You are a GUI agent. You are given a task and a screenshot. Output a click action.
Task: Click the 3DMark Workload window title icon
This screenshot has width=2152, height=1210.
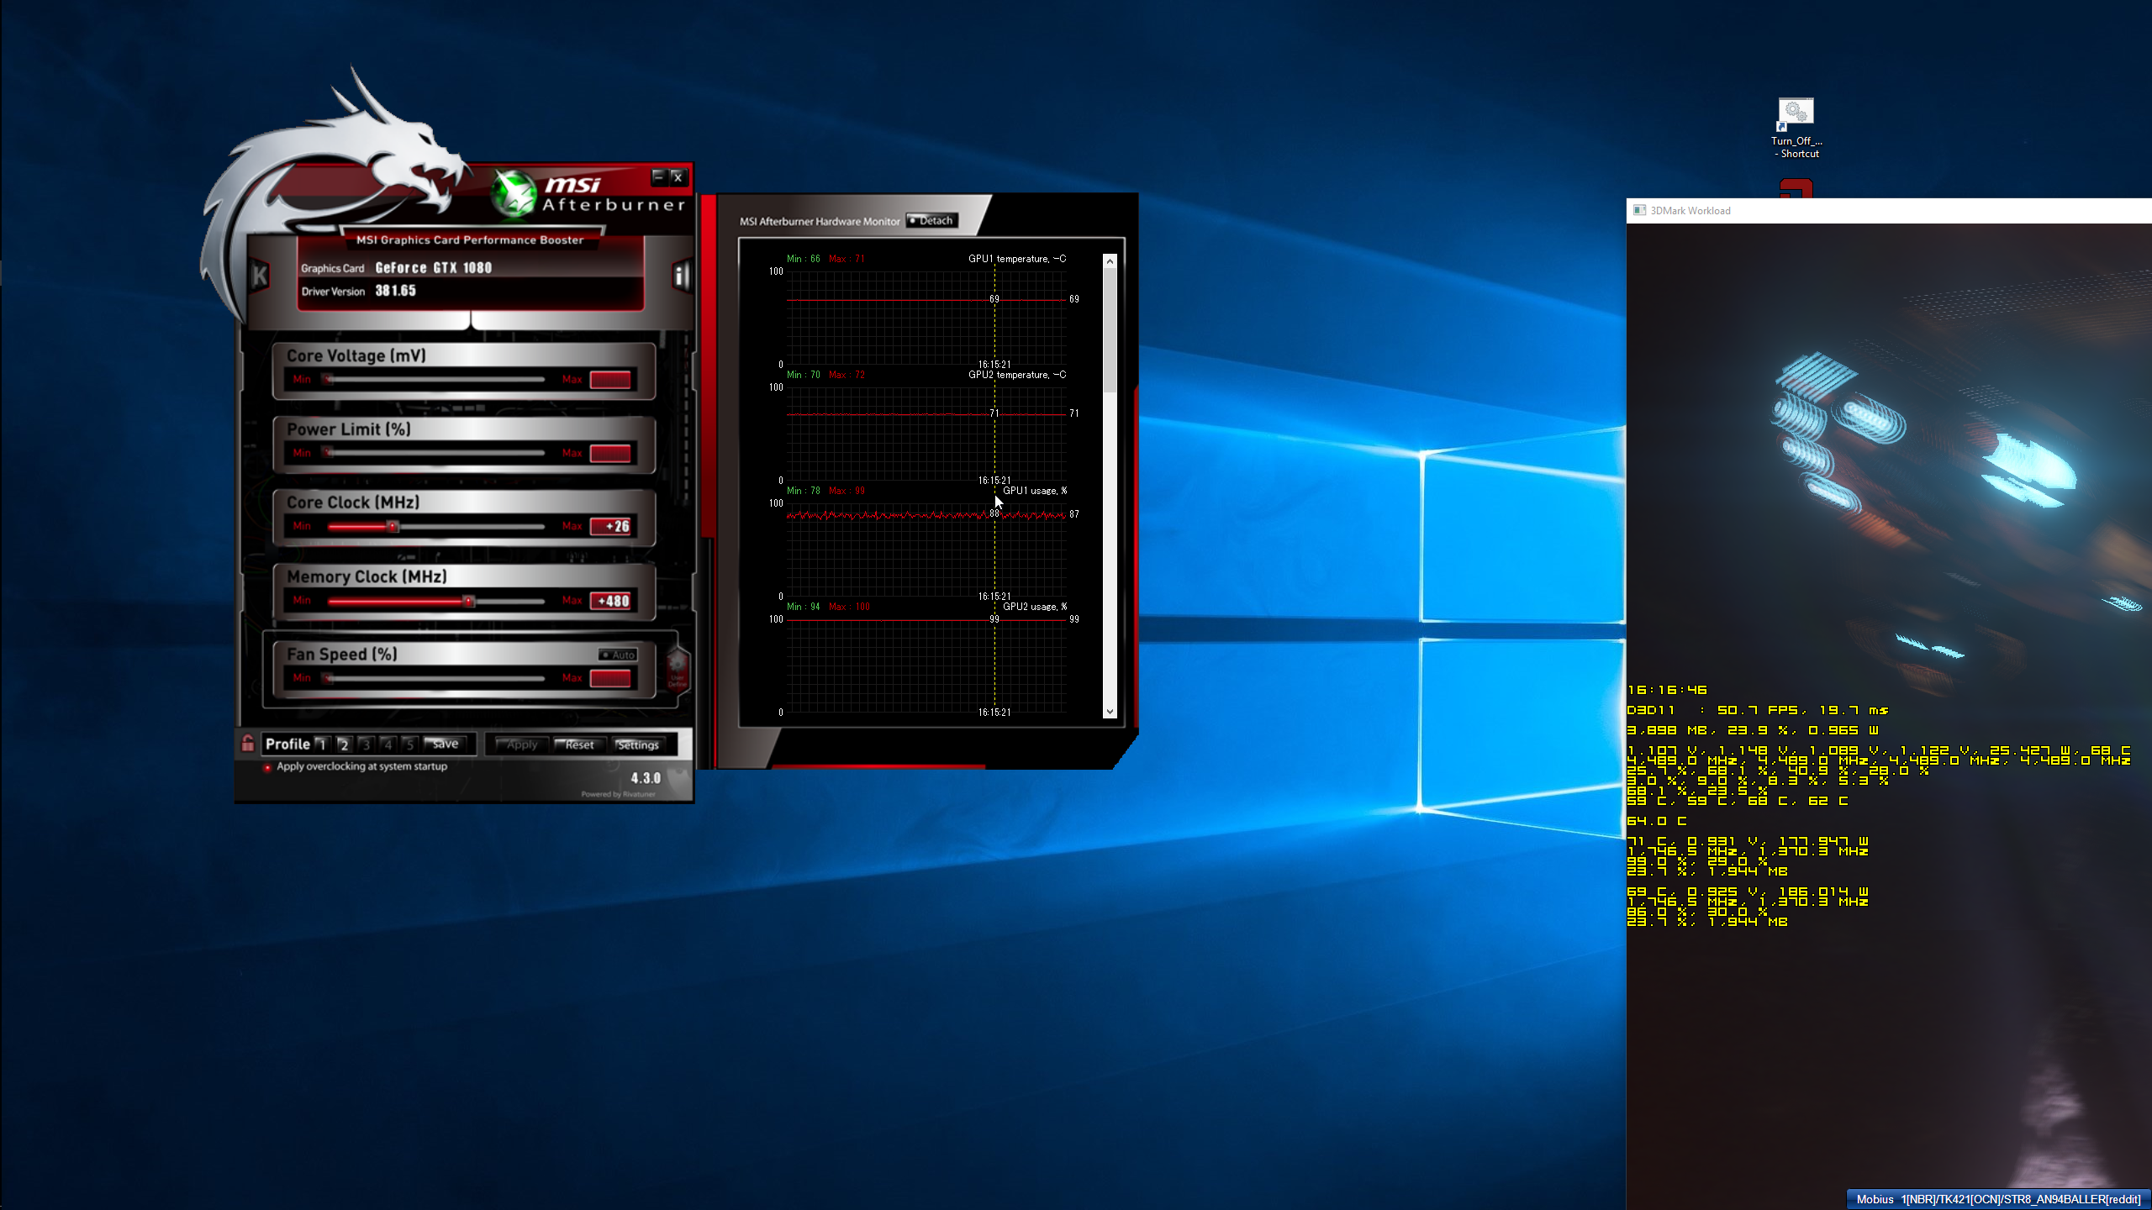1639,210
